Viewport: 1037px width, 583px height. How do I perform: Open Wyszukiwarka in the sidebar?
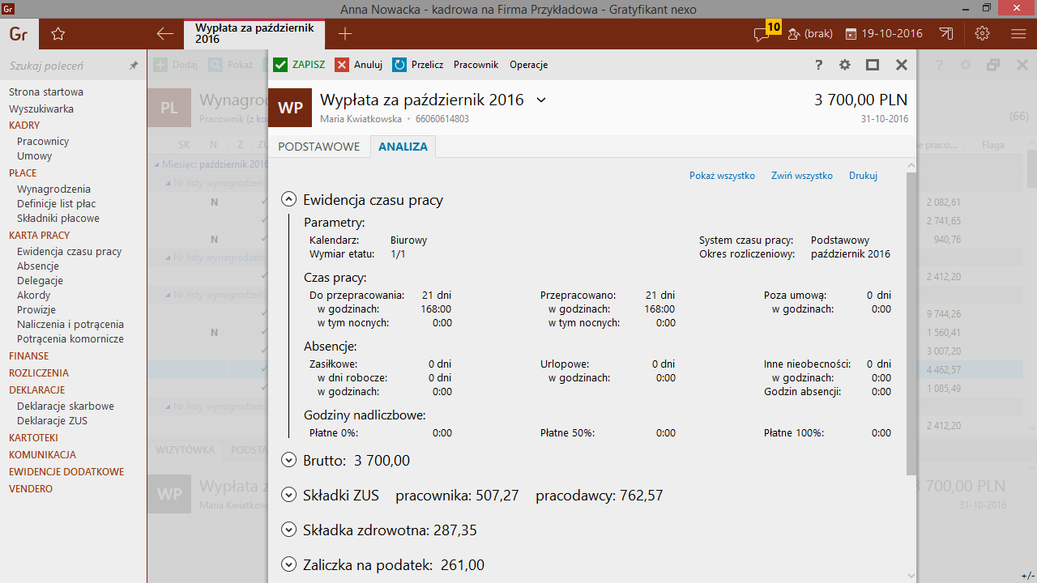41,109
